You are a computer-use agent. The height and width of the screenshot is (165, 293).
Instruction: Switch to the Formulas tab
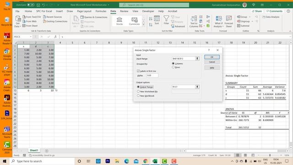(101, 11)
